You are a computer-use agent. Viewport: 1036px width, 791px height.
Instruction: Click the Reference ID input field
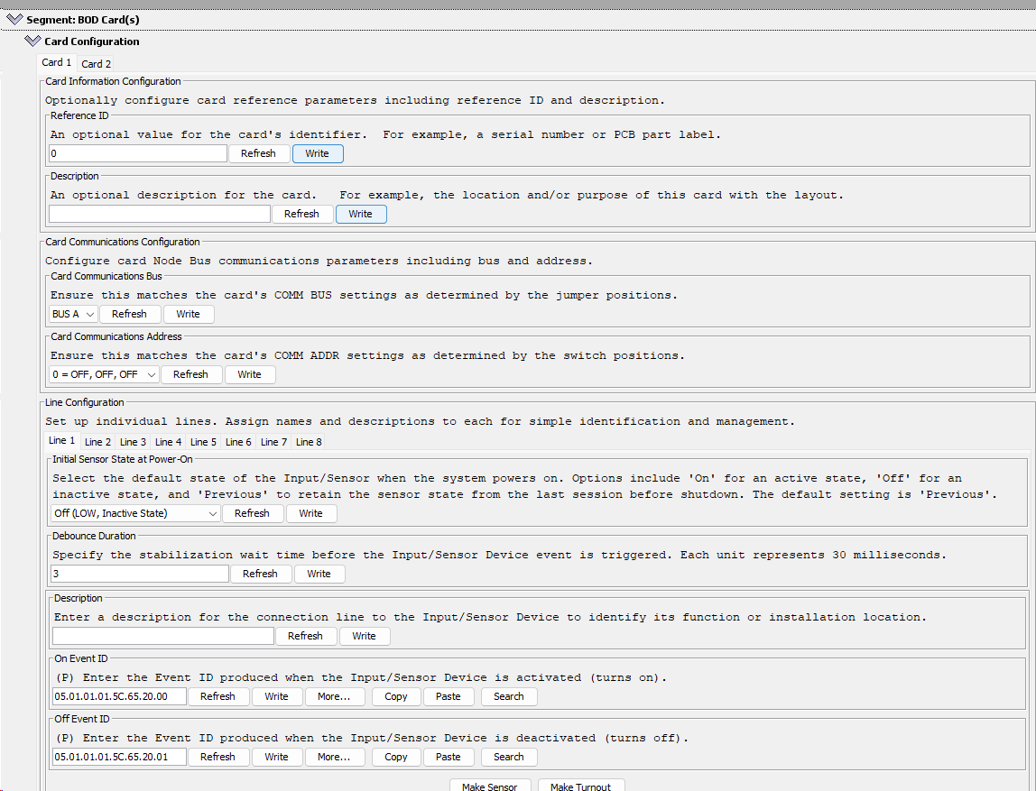click(x=138, y=153)
